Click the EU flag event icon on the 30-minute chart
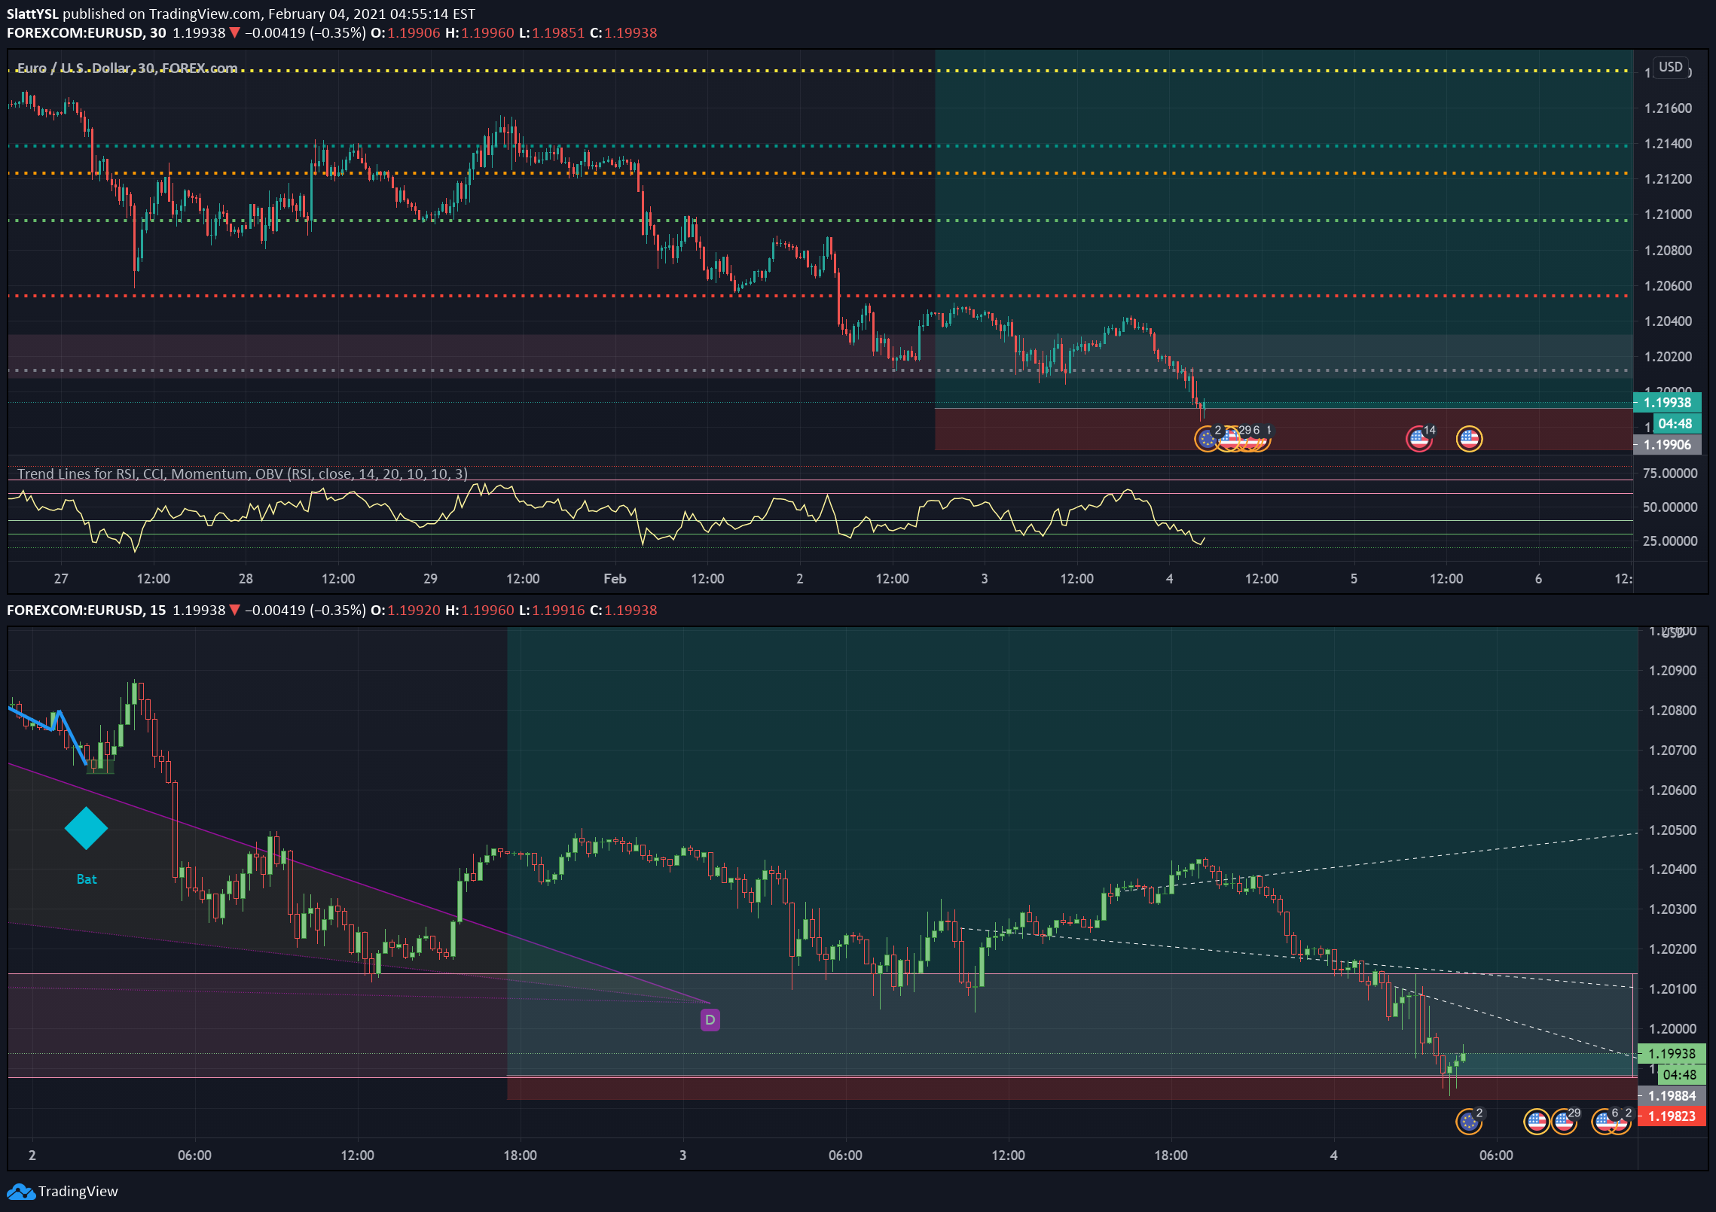The width and height of the screenshot is (1716, 1212). click(x=1207, y=438)
